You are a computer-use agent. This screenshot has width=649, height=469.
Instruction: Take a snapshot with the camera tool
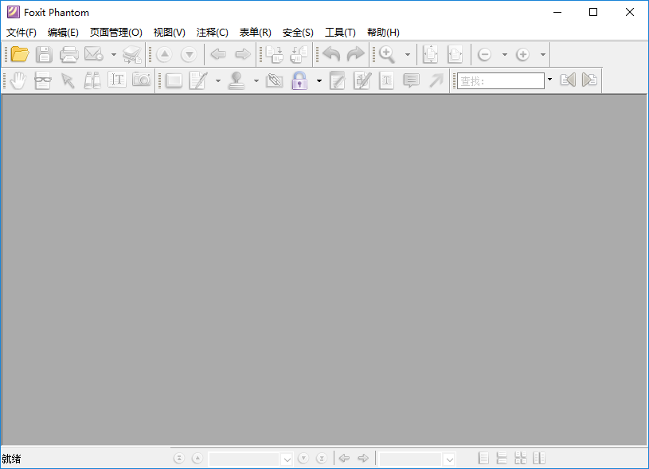point(141,80)
